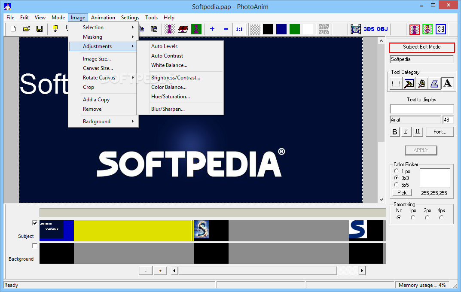Set zoom to 1:1
The image size is (461, 292).
click(x=239, y=29)
